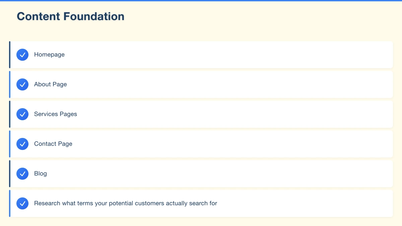Select the Services Pages label

[x=55, y=114]
